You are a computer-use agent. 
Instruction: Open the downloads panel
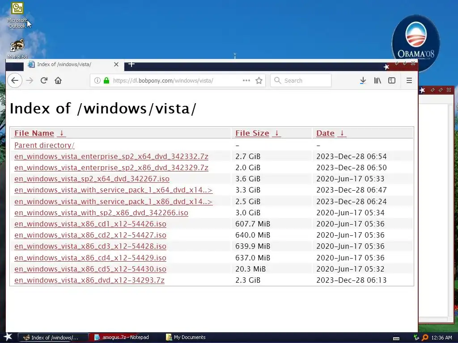coord(363,80)
